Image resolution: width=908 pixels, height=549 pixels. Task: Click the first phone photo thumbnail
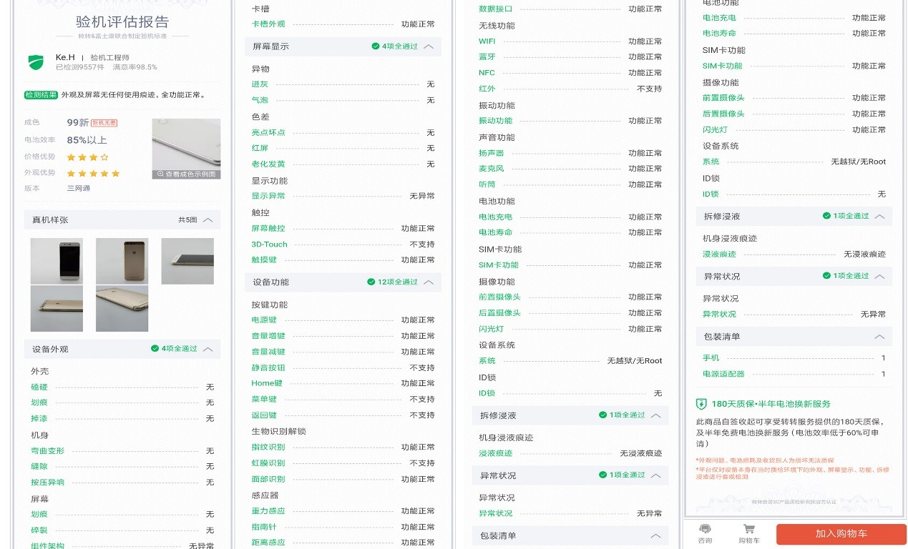[x=57, y=262]
